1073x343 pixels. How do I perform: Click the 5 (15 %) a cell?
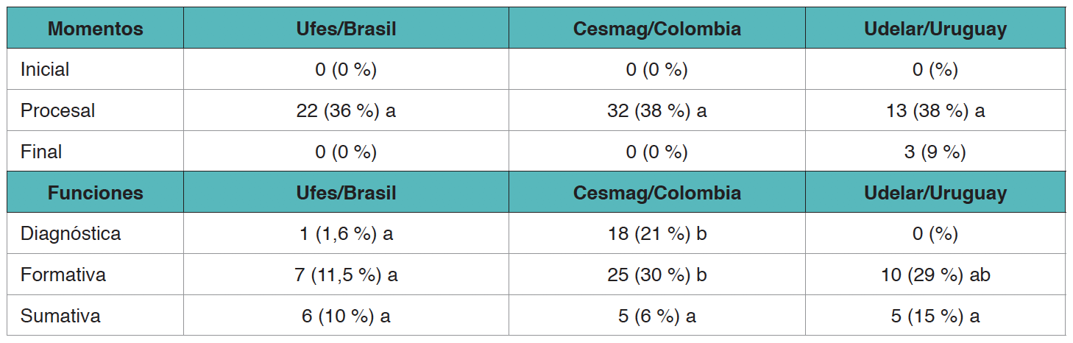(935, 317)
